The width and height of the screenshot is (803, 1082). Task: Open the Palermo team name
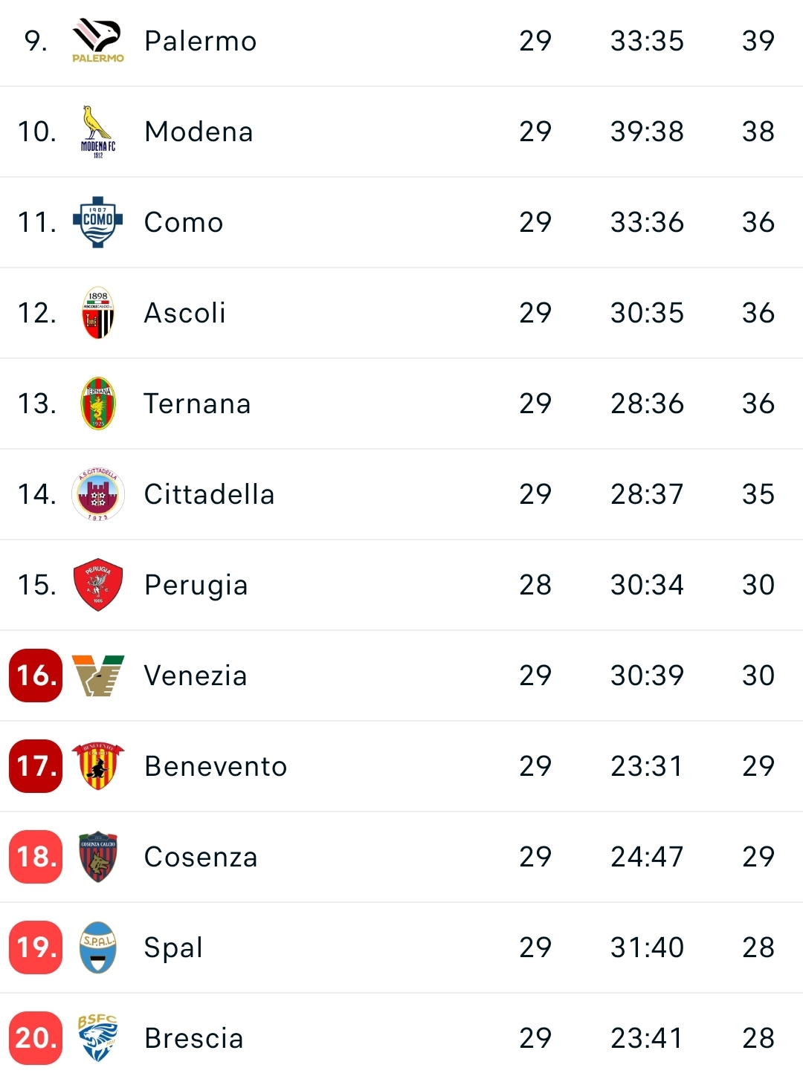tap(201, 41)
